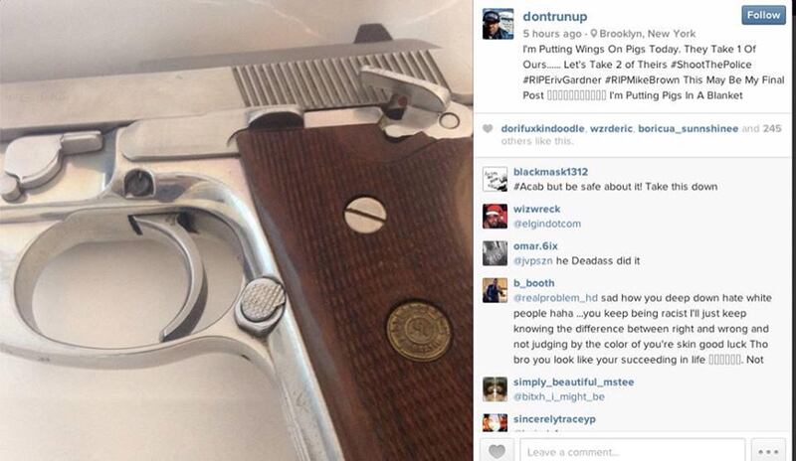Open simply_beautiful_mstee's avatar thumbnail
The height and width of the screenshot is (461, 796).
(495, 389)
